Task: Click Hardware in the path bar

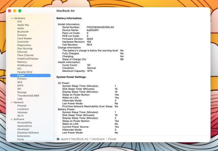Action: pos(98,139)
